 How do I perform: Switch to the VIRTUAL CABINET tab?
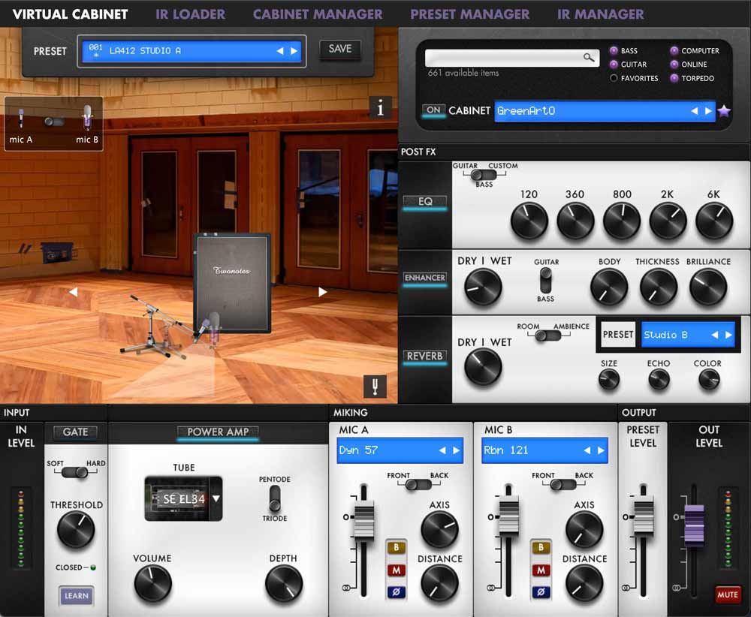[70, 14]
